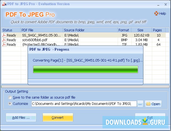Click the PDF icon in the title bar
This screenshot has height=131, width=171.
coord(4,4)
